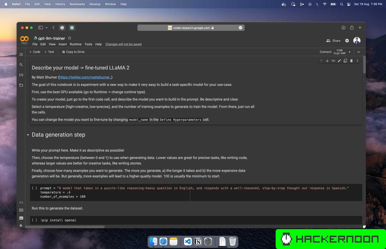The width and height of the screenshot is (386, 249).
Task: Open the code snippets panel
Action: coord(21,202)
